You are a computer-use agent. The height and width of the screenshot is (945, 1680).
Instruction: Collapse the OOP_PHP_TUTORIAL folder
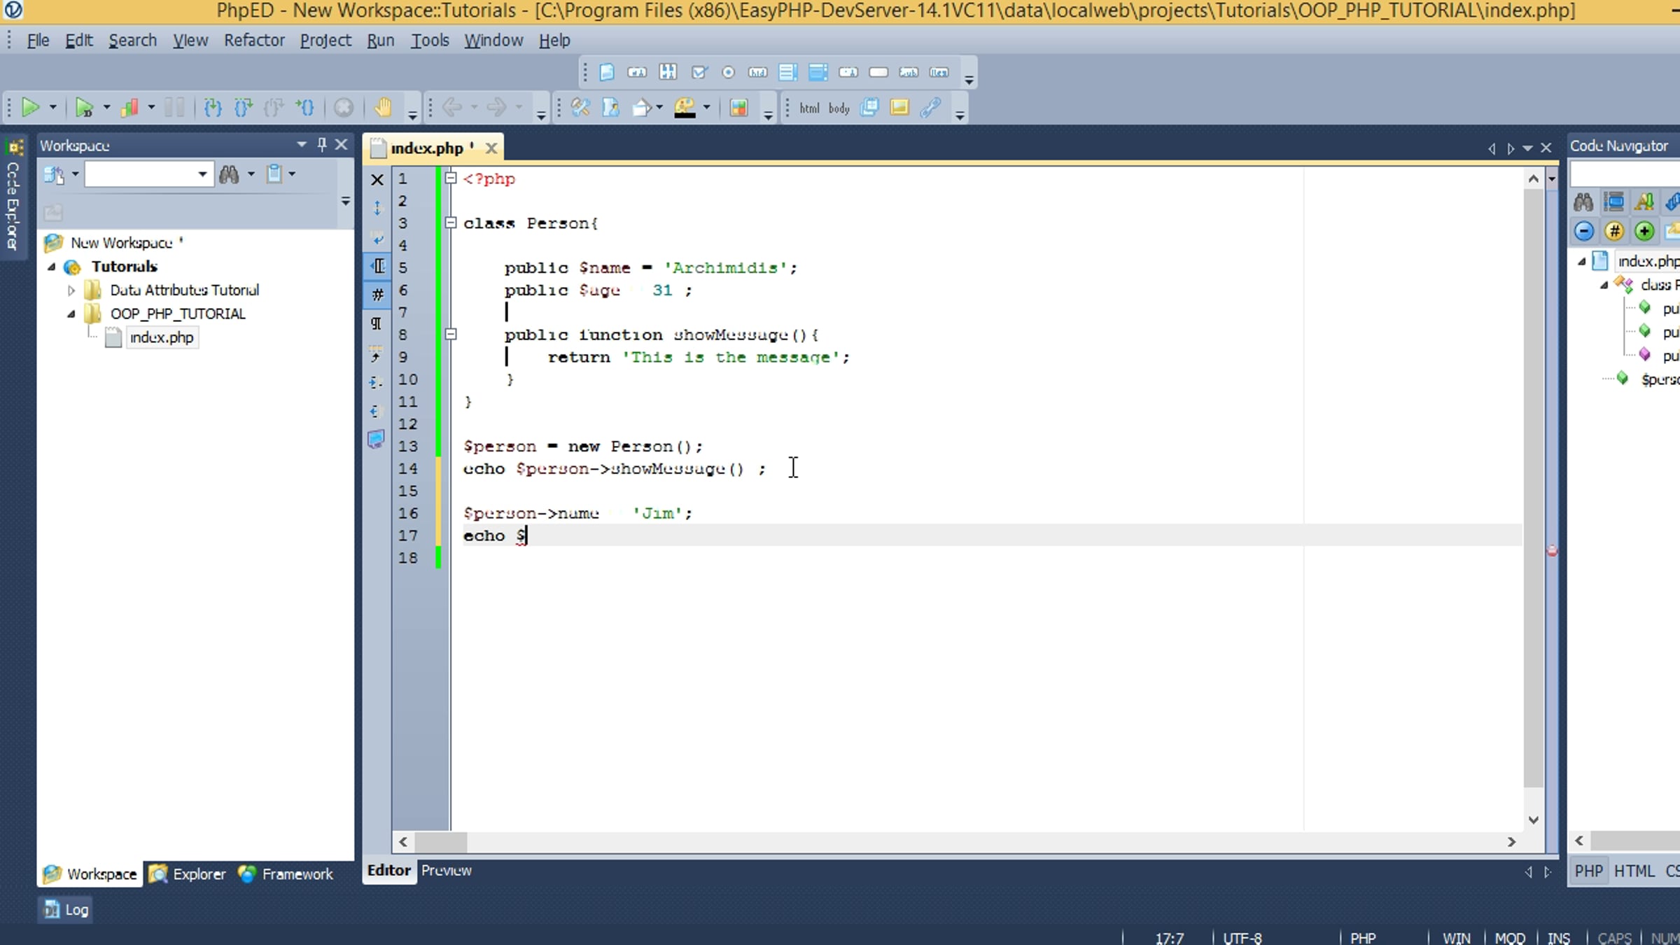[x=71, y=314]
